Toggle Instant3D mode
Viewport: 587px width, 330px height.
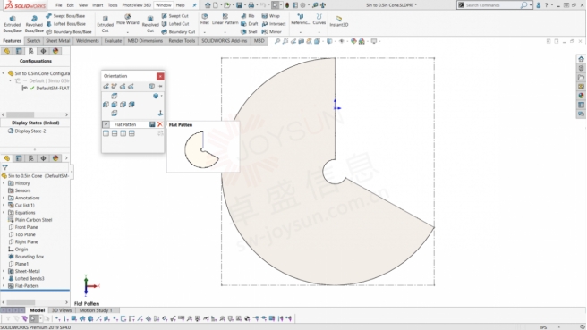(339, 21)
